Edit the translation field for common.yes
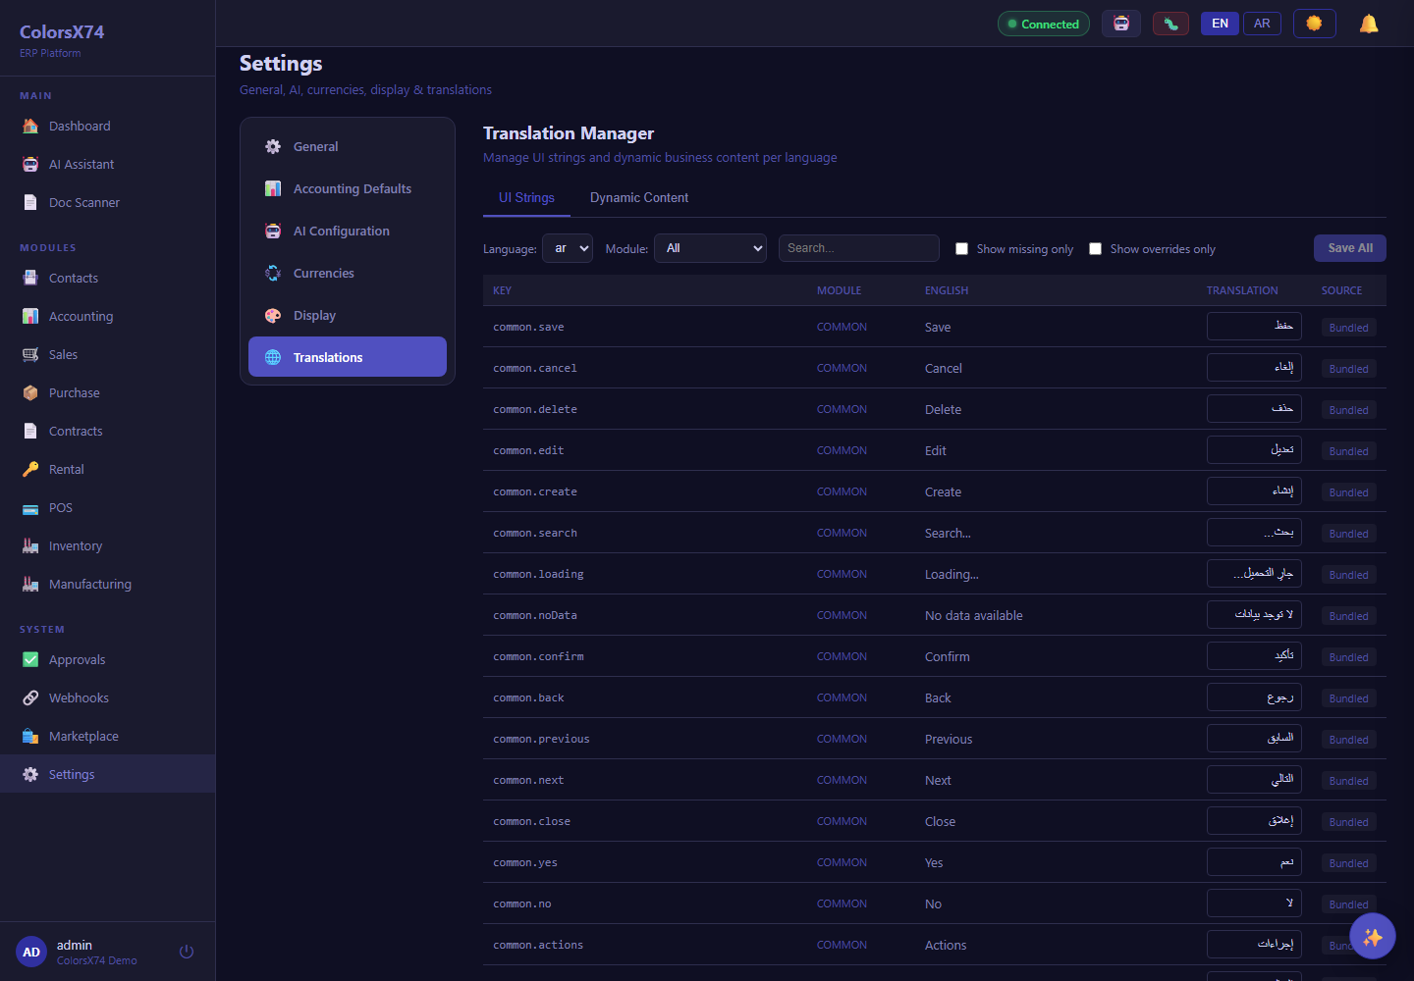The height and width of the screenshot is (981, 1414). [x=1254, y=862]
